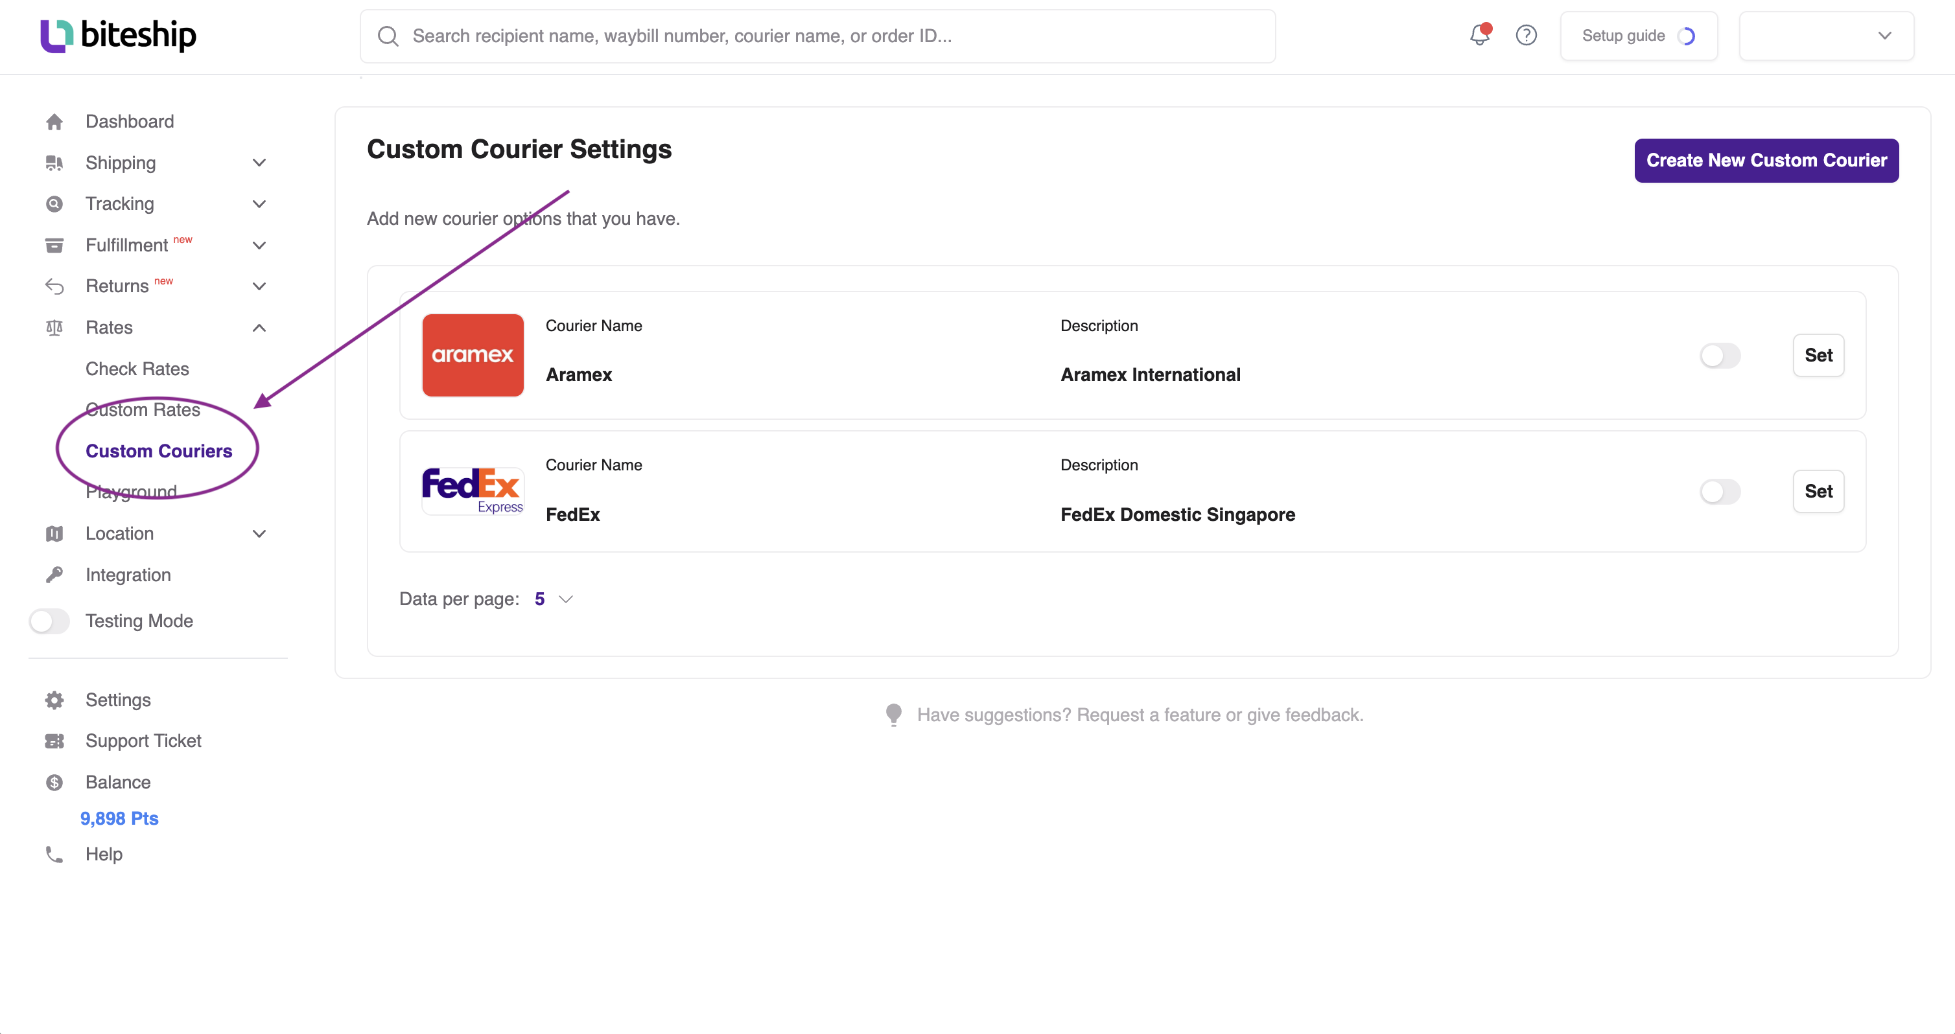Click the FedEx Express logo thumbnail
Viewport: 1955px width, 1034px height.
(473, 492)
